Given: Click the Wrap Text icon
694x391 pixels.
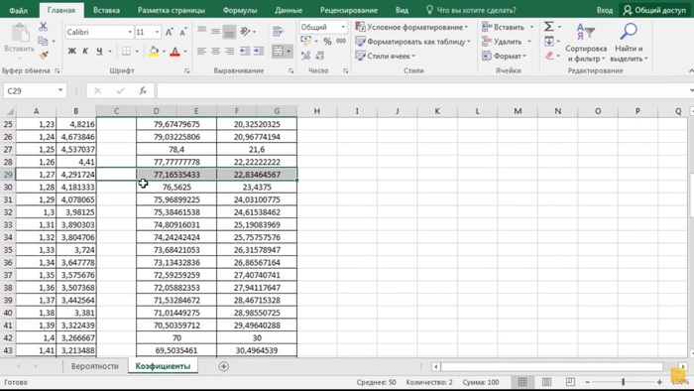Looking at the screenshot, I should [x=278, y=31].
